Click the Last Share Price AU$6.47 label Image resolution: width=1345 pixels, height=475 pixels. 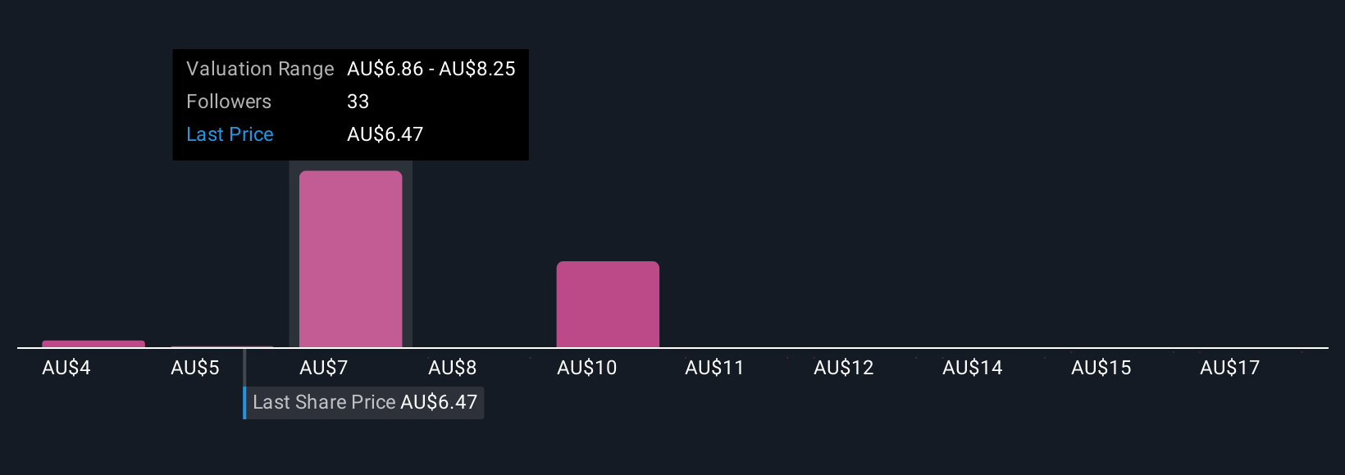coord(365,402)
